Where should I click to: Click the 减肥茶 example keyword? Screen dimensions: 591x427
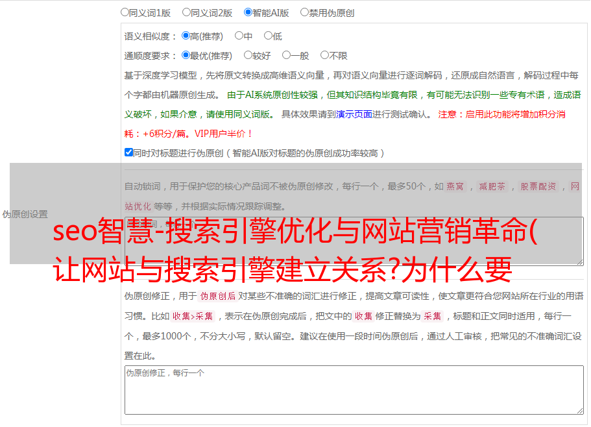pos(492,186)
